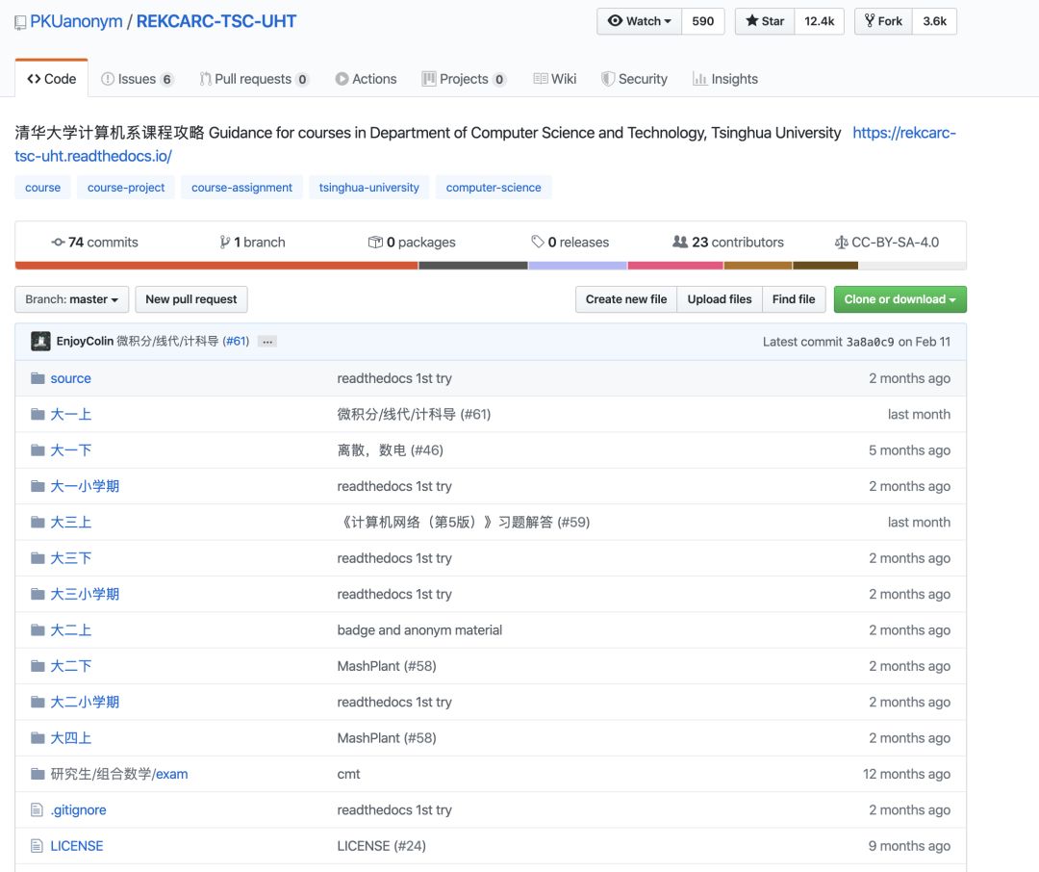Click the branch icon next to 1 branch

[225, 242]
